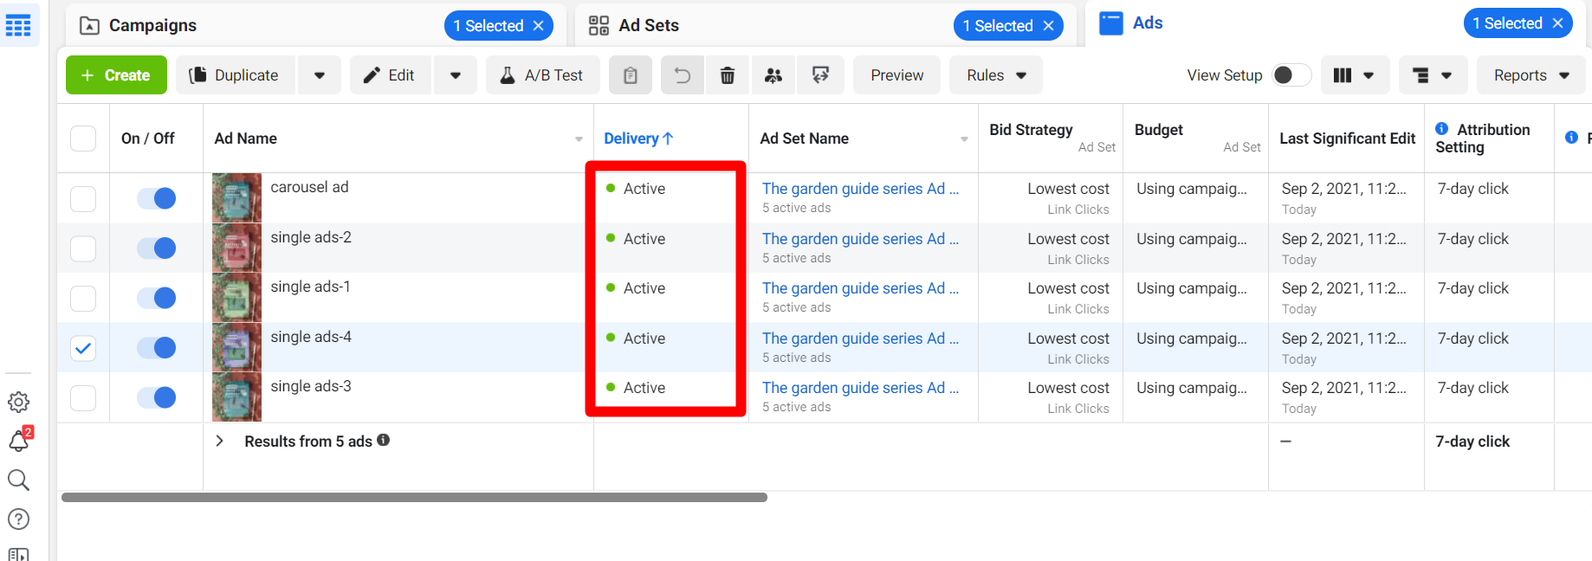Click the trash delete icon in toolbar
This screenshot has height=561, width=1592.
(728, 75)
